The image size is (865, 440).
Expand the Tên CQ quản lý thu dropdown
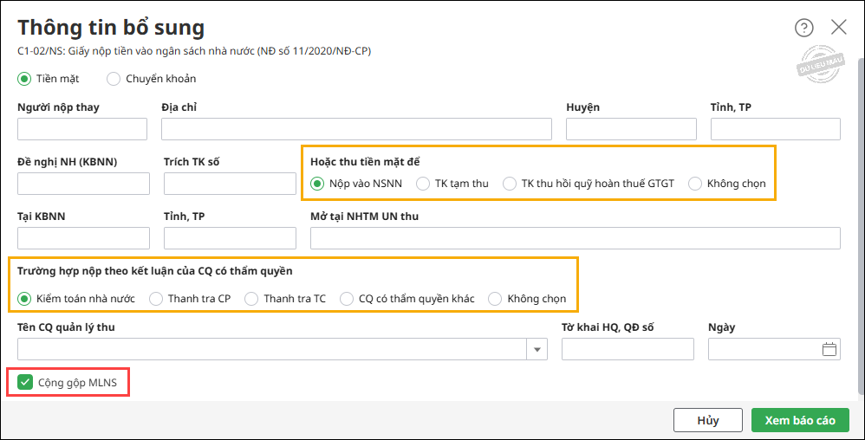(x=537, y=349)
